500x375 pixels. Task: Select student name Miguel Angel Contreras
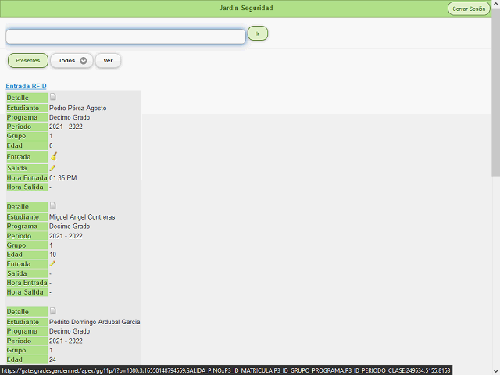82,216
